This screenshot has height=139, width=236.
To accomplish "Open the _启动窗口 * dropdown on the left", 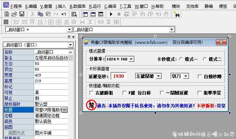I will tap(69, 30).
